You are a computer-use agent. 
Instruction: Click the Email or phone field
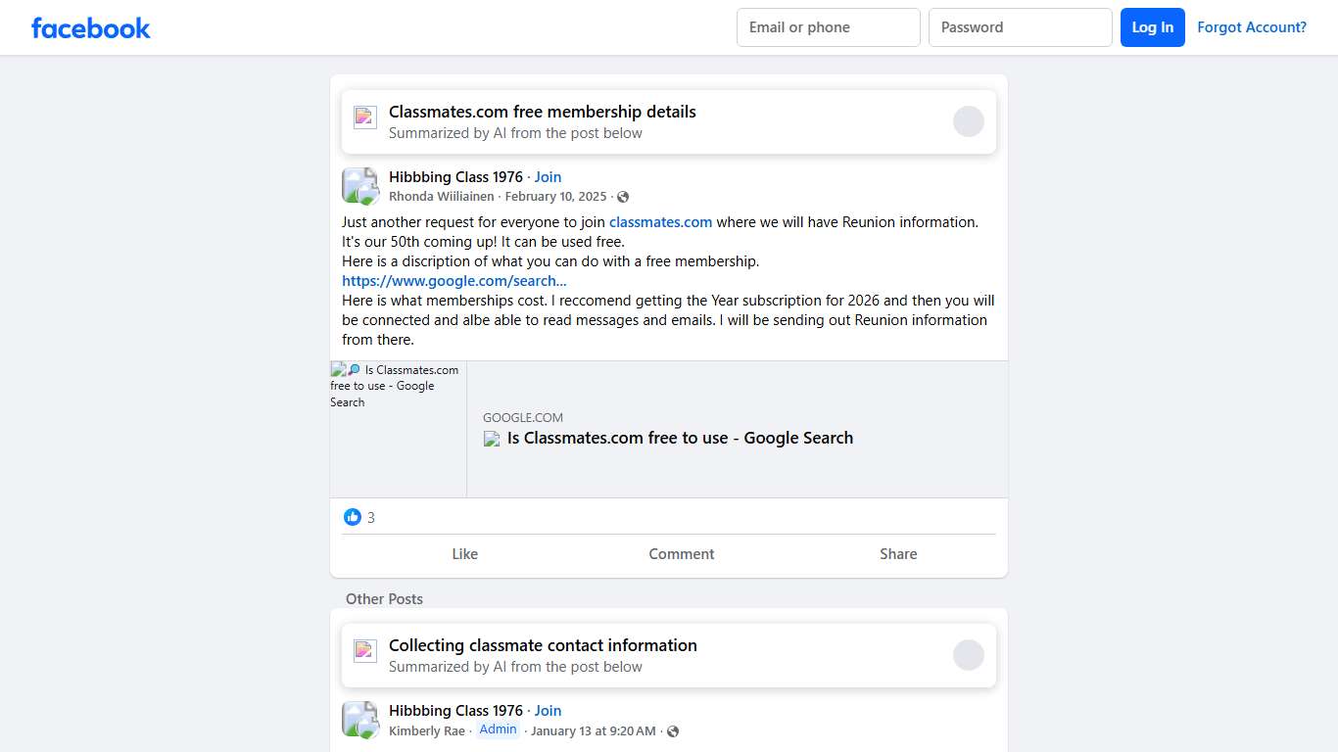[828, 27]
